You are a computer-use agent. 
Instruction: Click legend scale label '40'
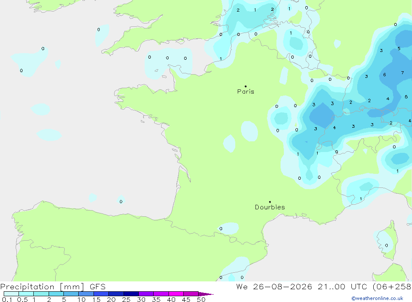pos(171,300)
